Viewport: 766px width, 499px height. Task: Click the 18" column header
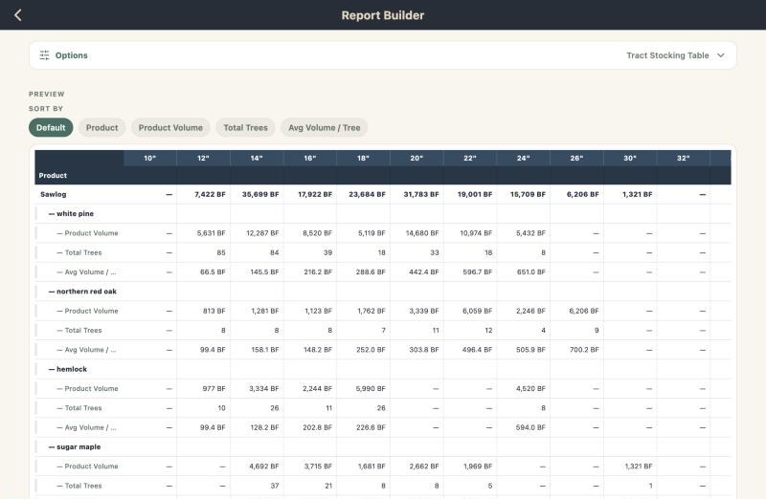click(x=363, y=158)
